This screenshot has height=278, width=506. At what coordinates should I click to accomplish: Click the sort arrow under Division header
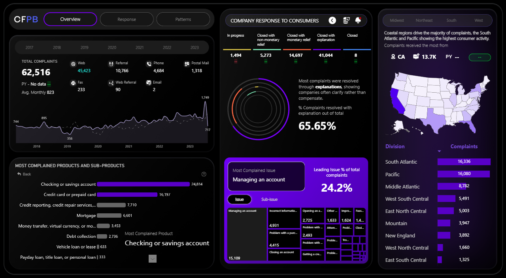pos(439,151)
